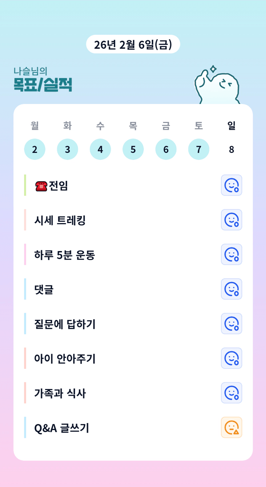The width and height of the screenshot is (266, 487).
Task: Open the date picker showing 26년 2월 6일(금)
Action: click(x=133, y=44)
